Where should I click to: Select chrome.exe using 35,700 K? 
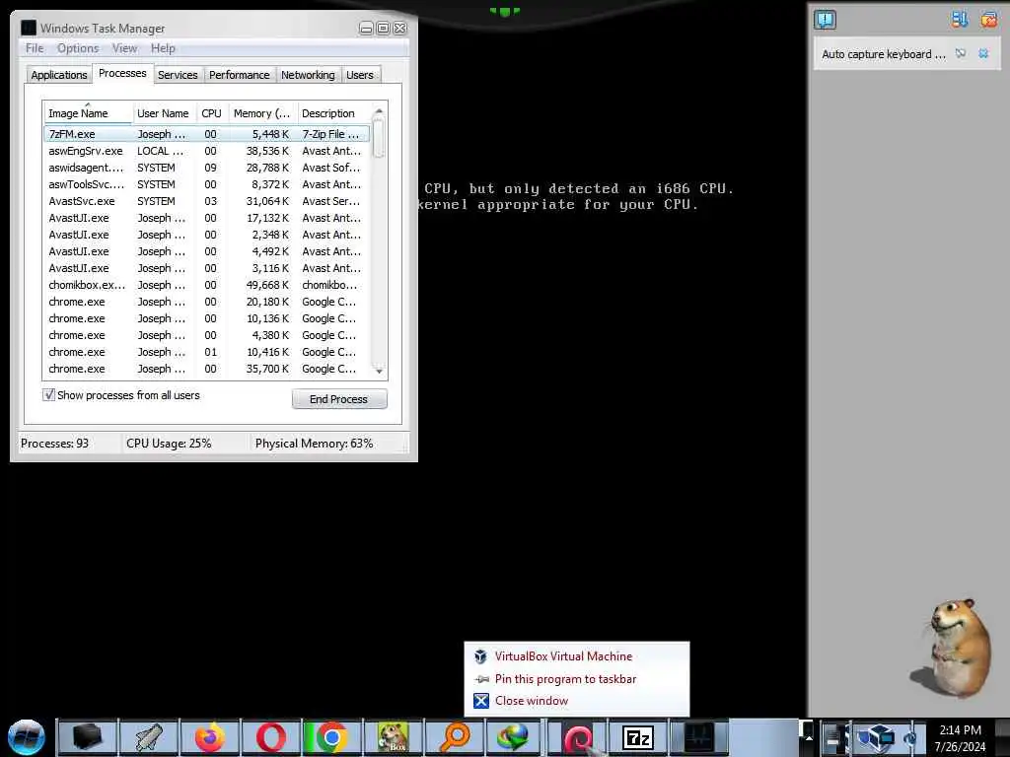[207, 369]
